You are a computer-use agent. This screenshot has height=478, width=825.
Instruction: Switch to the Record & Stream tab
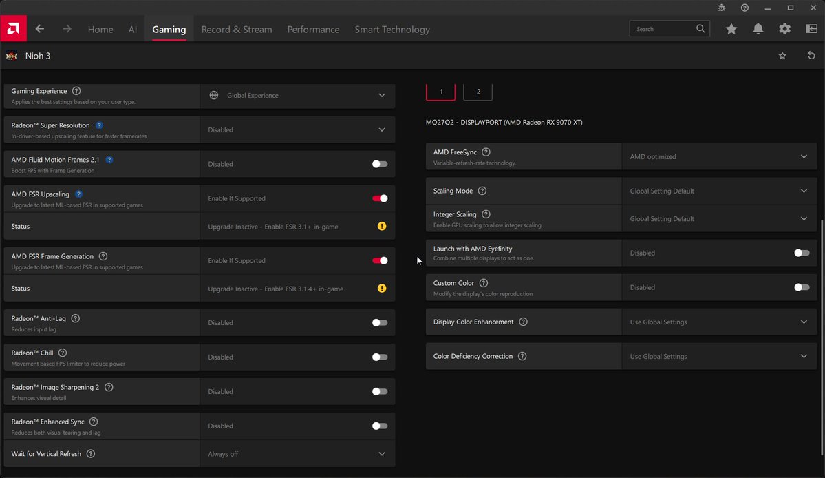(237, 30)
